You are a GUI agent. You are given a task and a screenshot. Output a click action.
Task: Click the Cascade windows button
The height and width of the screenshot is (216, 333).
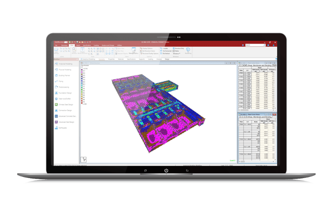164,48
